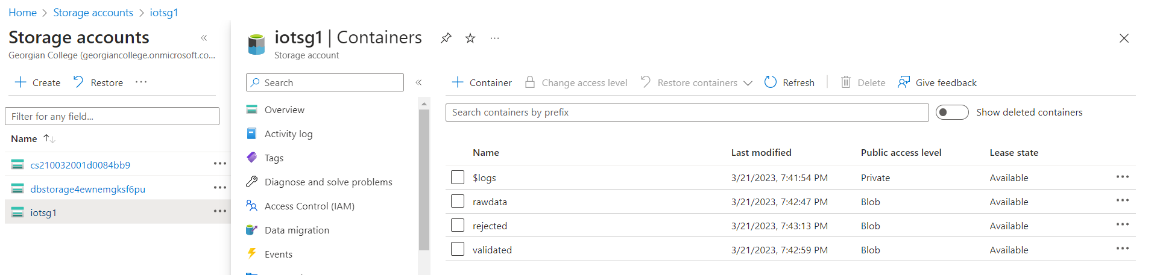Open the Activity log menu item
This screenshot has height=275, width=1151.
tap(288, 134)
